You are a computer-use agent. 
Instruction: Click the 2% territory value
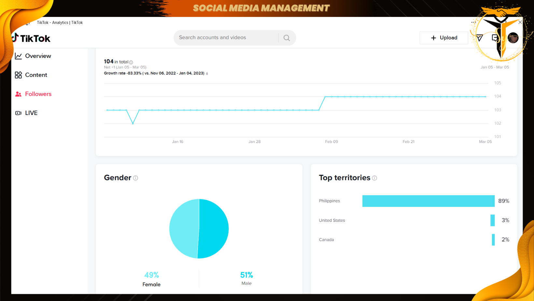505,239
